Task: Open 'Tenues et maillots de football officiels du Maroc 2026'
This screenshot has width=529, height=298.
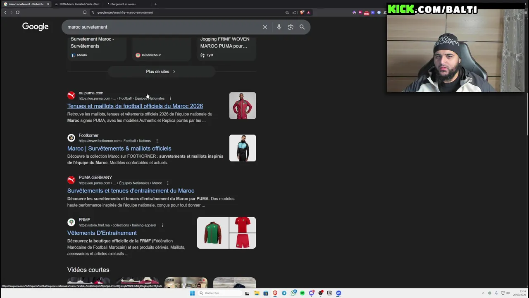Action: pos(135,106)
